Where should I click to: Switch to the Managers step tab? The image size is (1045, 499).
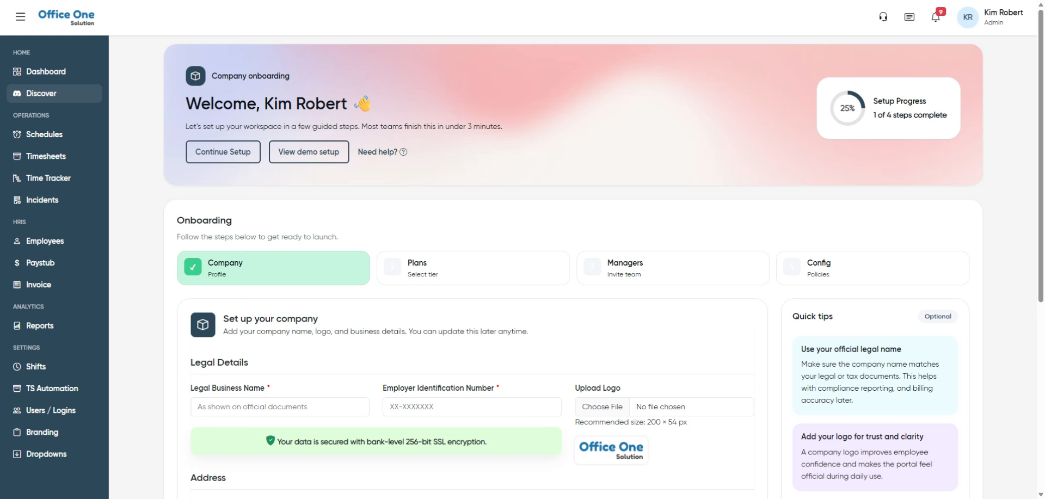[x=672, y=268]
